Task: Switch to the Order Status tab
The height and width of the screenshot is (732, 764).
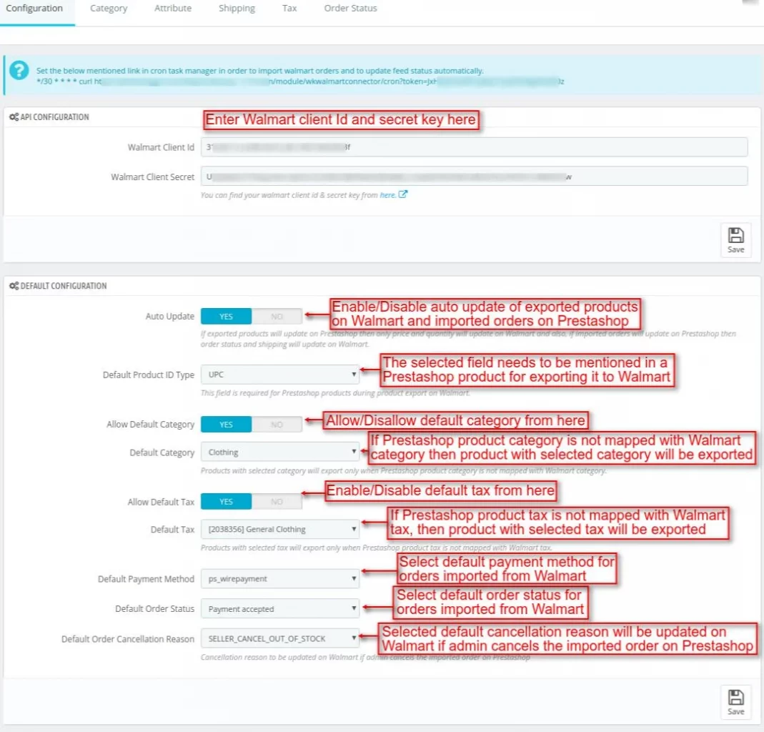Action: 350,9
